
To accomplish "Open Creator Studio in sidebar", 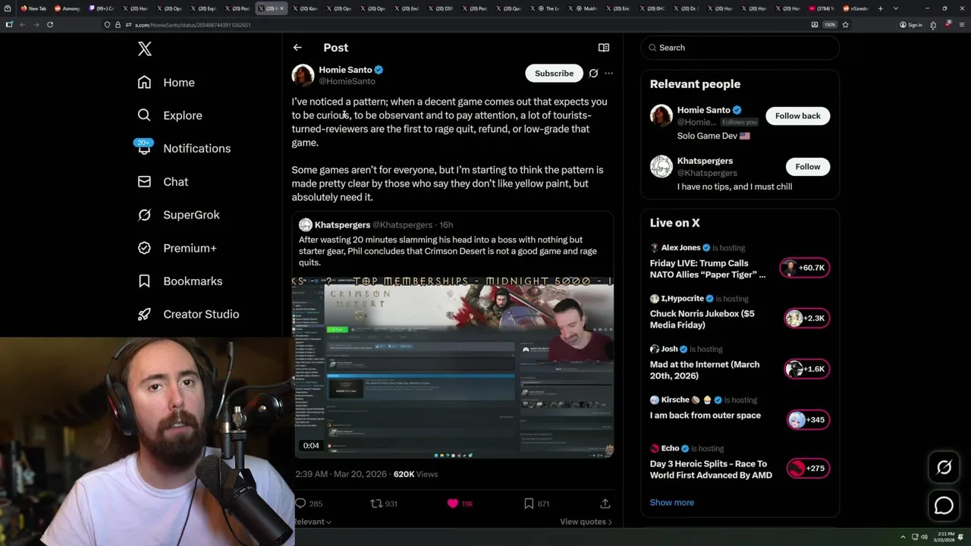I will click(x=188, y=314).
